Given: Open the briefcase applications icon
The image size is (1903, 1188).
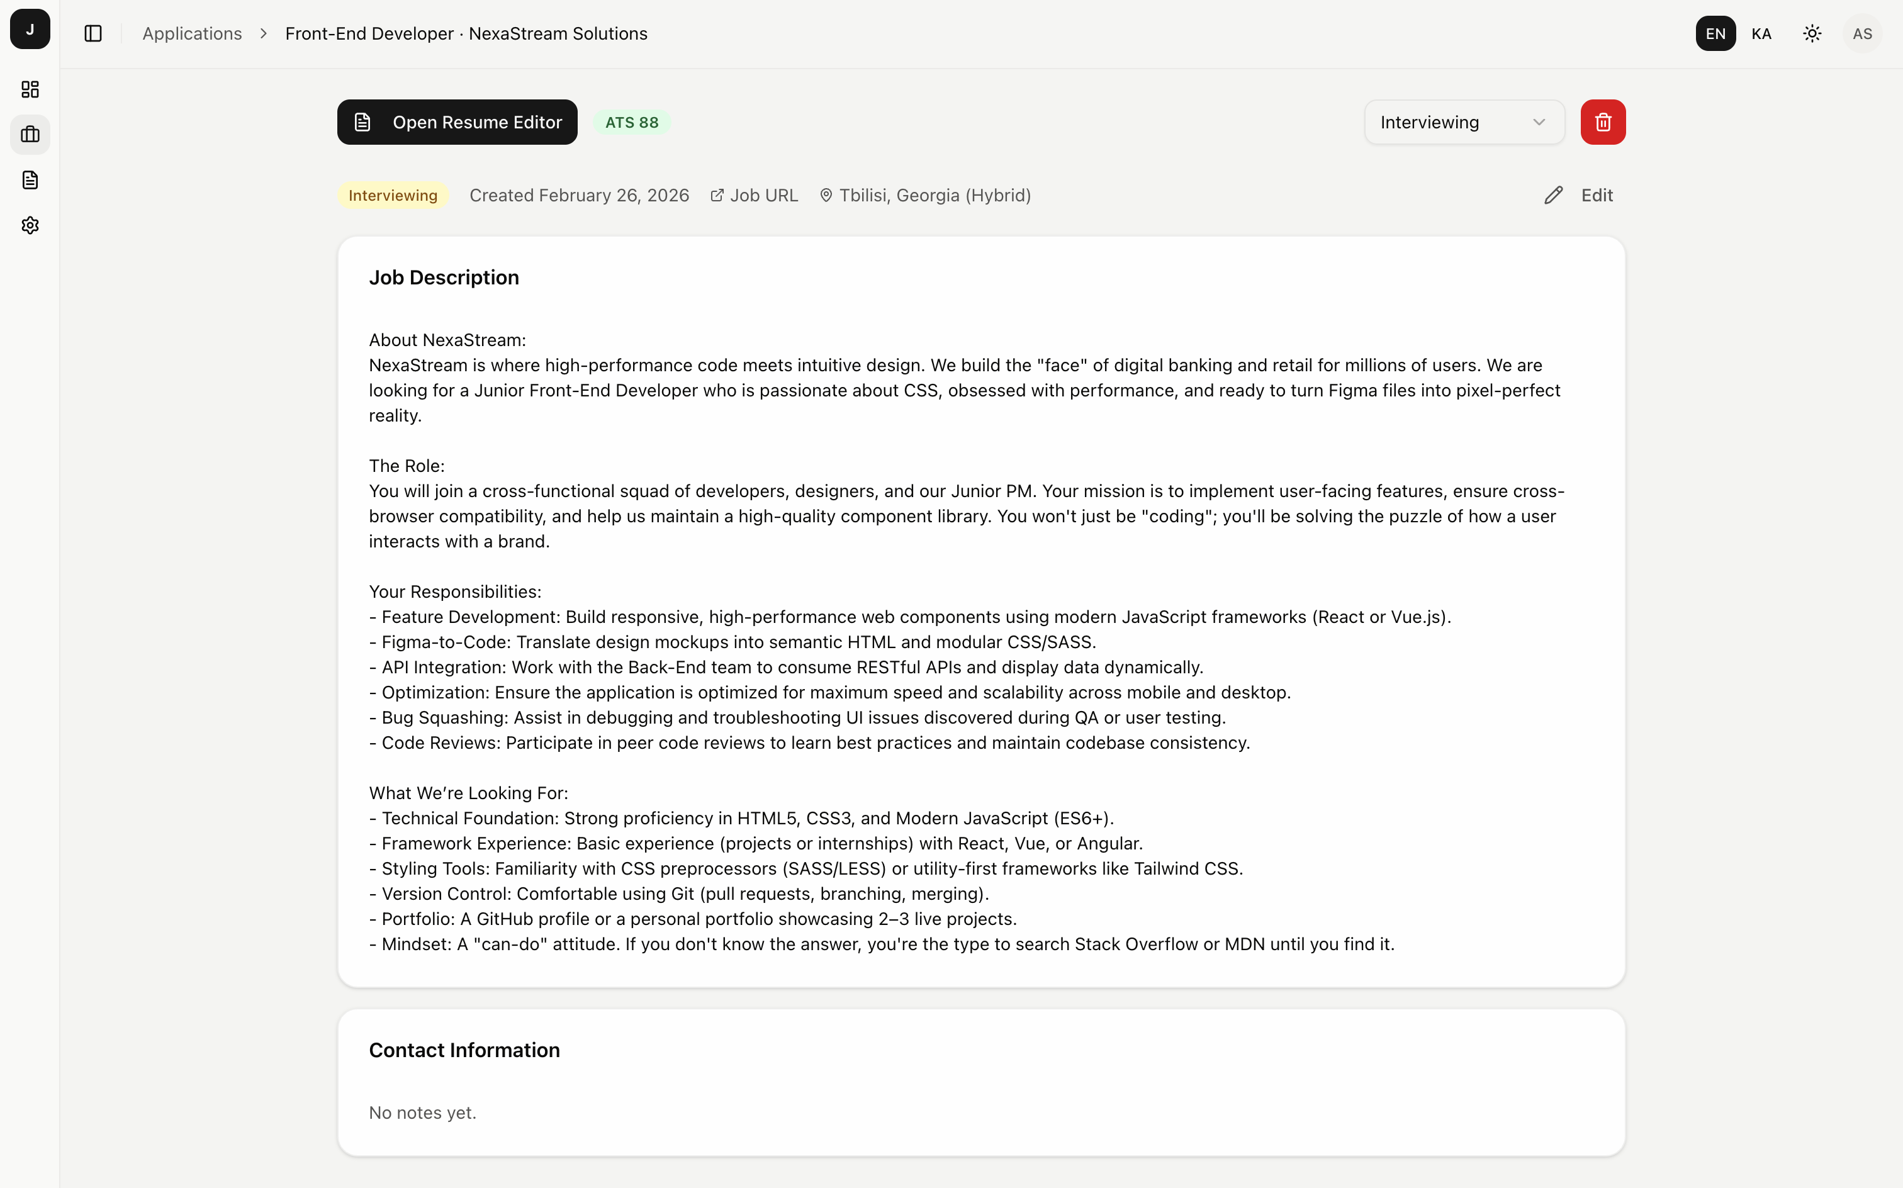Looking at the screenshot, I should [x=30, y=135].
